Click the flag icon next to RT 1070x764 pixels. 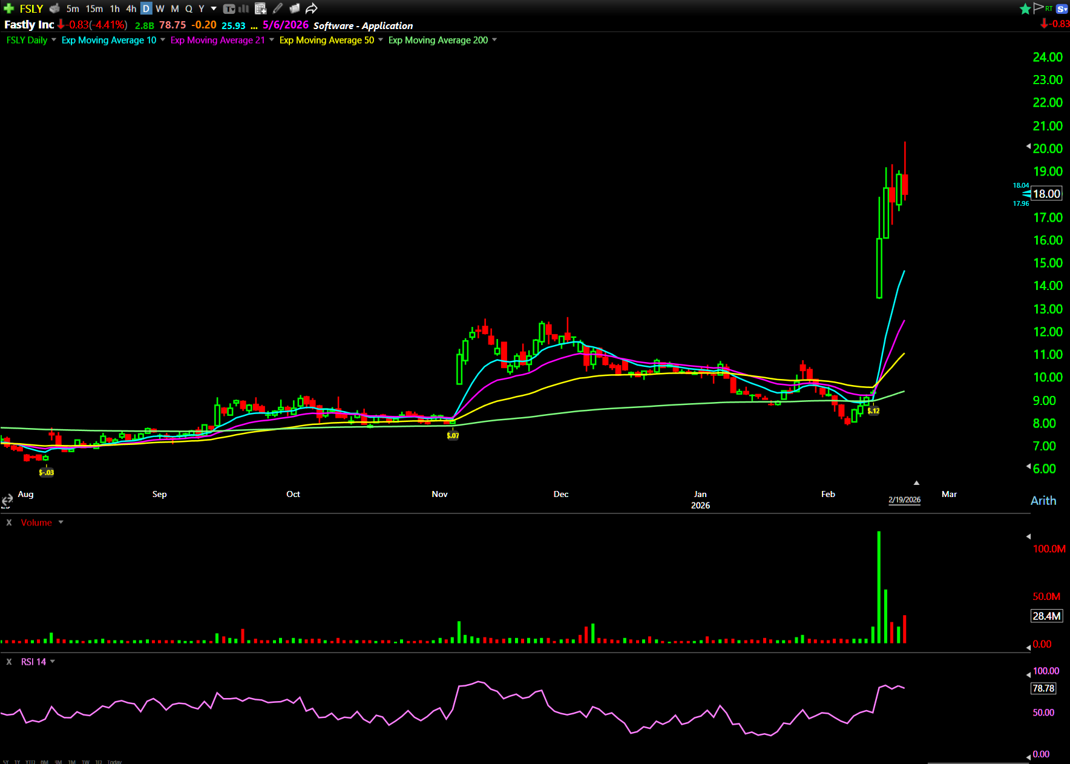click(x=1039, y=8)
